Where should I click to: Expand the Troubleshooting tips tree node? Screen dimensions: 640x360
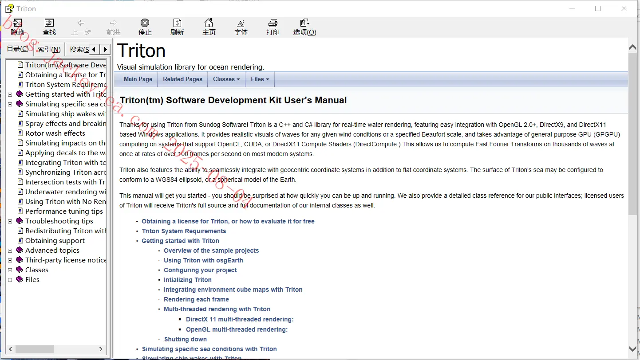click(10, 221)
